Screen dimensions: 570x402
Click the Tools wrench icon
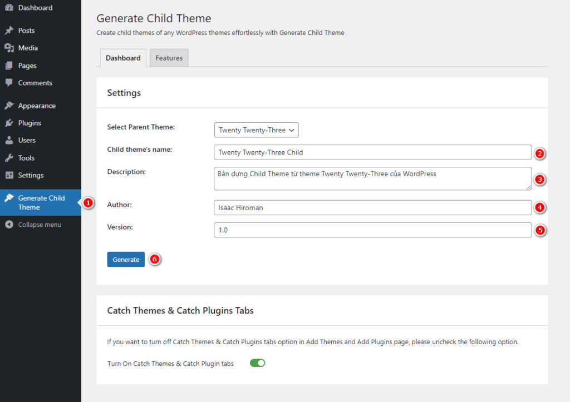pyautogui.click(x=9, y=158)
